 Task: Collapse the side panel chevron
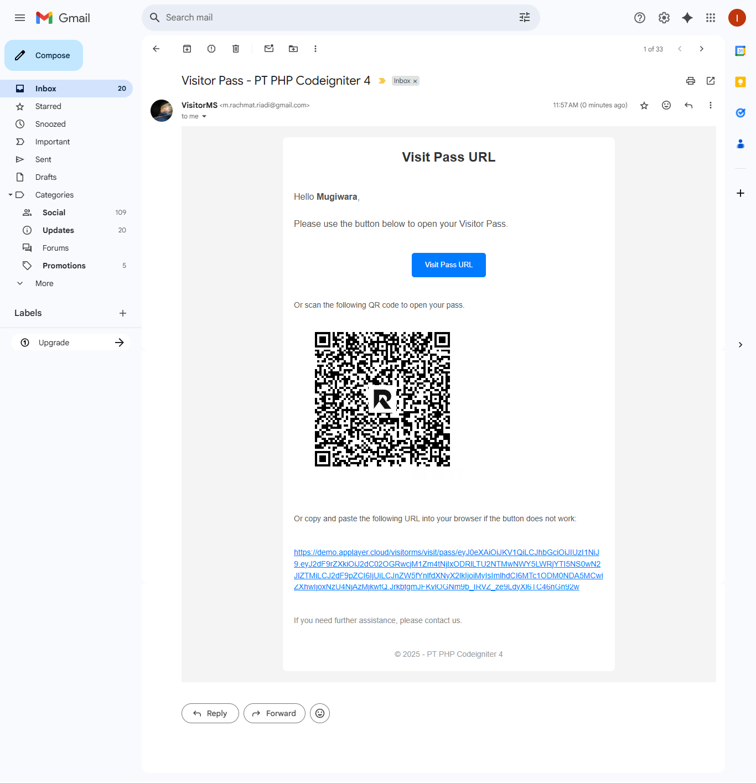[741, 345]
